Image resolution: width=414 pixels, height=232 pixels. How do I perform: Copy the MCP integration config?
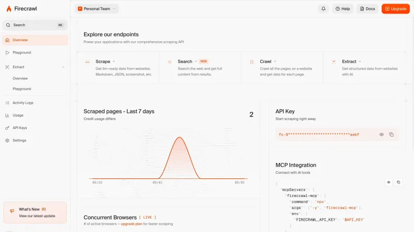click(x=398, y=182)
